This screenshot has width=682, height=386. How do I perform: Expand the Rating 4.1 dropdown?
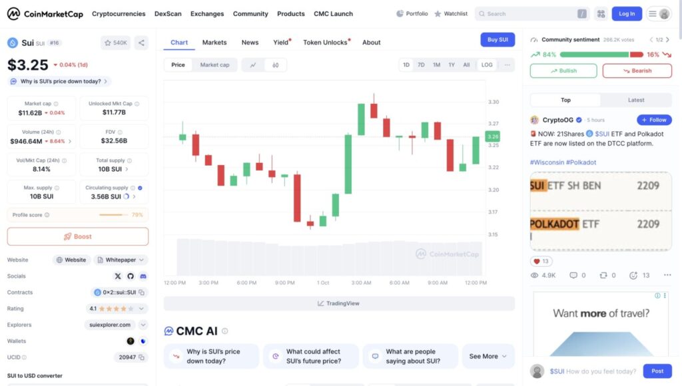point(117,309)
